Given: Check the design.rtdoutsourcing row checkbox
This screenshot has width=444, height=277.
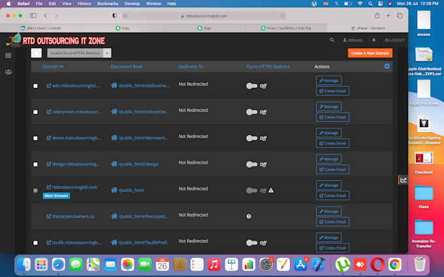Looking at the screenshot, I should 35,164.
